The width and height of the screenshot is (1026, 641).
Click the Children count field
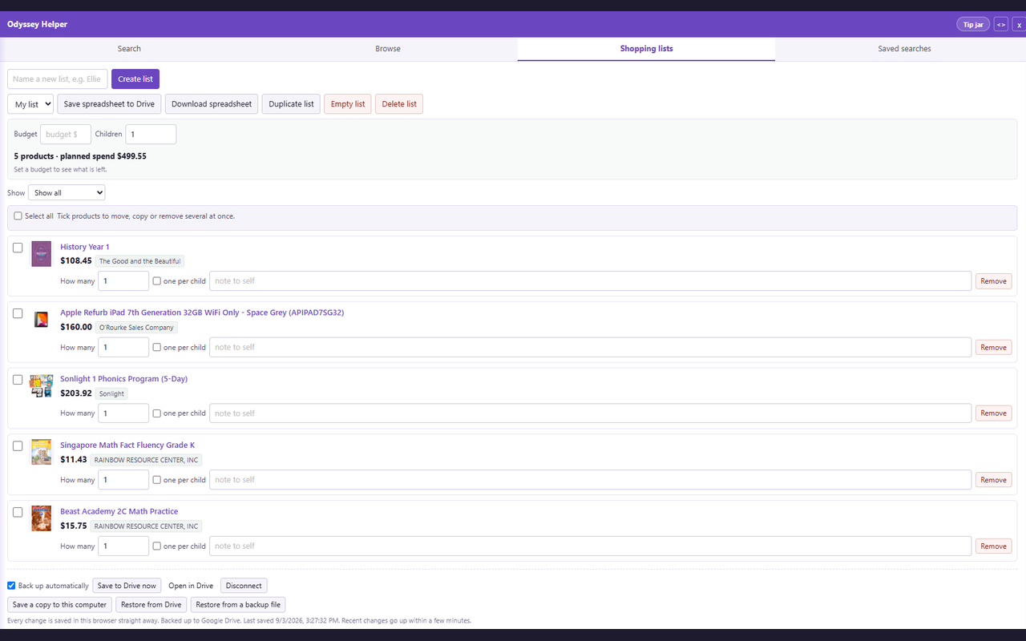point(151,135)
